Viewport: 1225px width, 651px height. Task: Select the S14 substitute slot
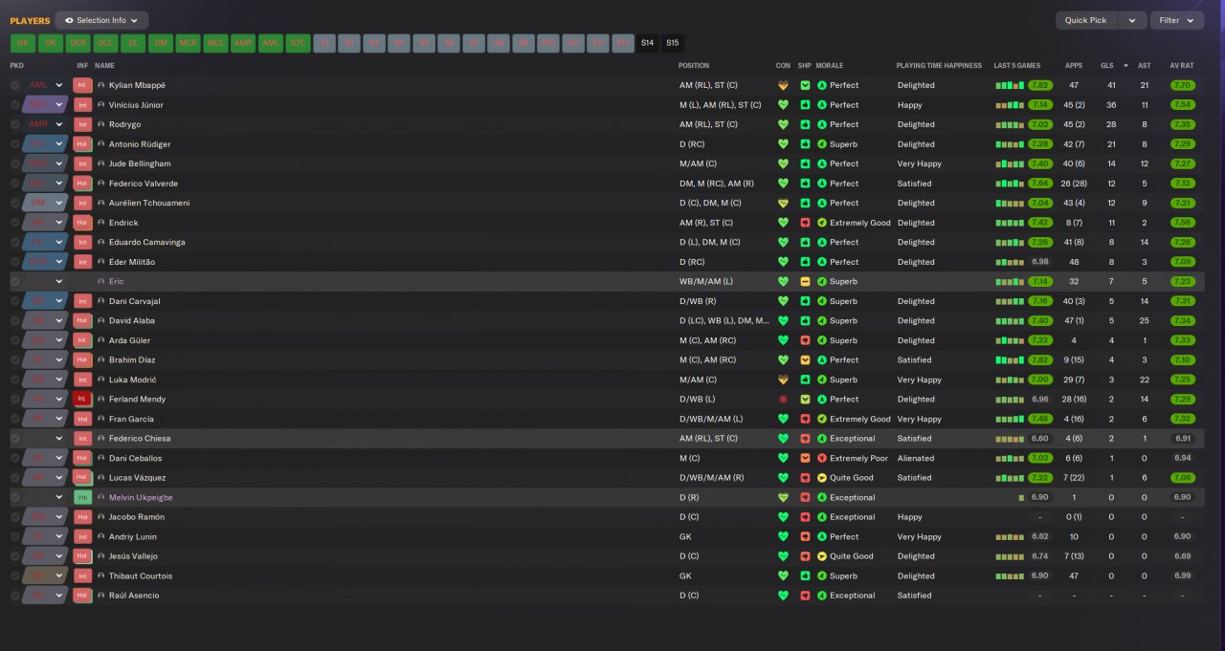(647, 43)
